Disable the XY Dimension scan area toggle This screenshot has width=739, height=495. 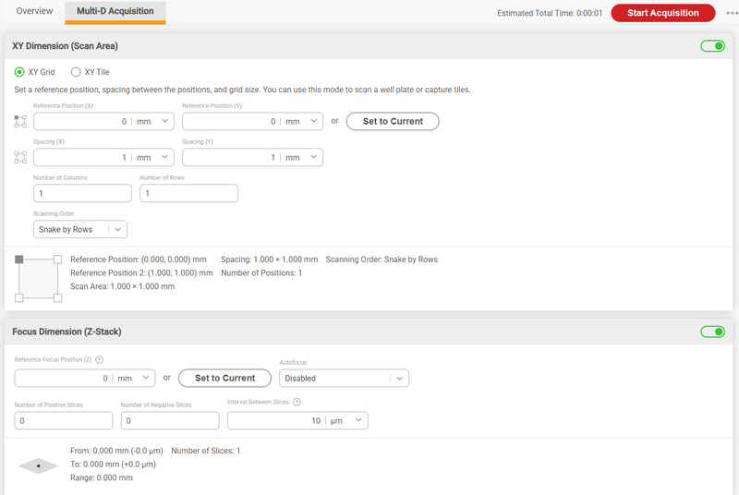(712, 46)
